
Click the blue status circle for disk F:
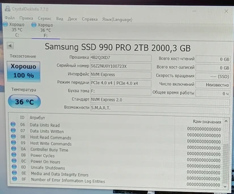pyautogui.click(x=34, y=25)
